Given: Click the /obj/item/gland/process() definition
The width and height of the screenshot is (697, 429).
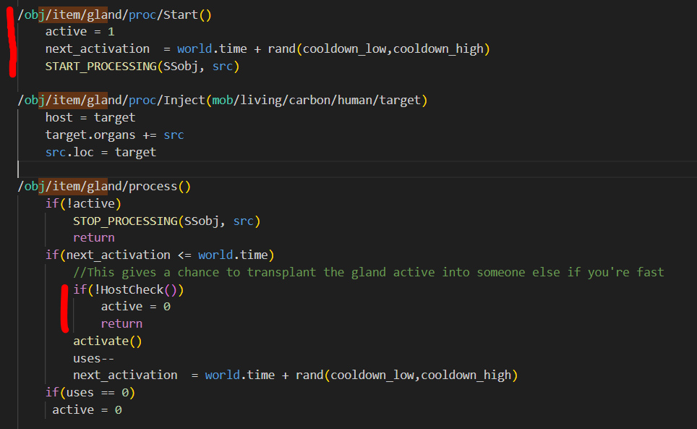Looking at the screenshot, I should pos(104,186).
